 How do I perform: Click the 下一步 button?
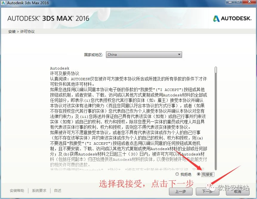[x=207, y=191]
